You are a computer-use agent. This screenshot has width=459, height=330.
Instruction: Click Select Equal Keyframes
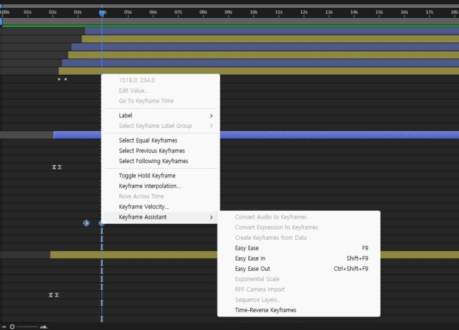coord(152,140)
